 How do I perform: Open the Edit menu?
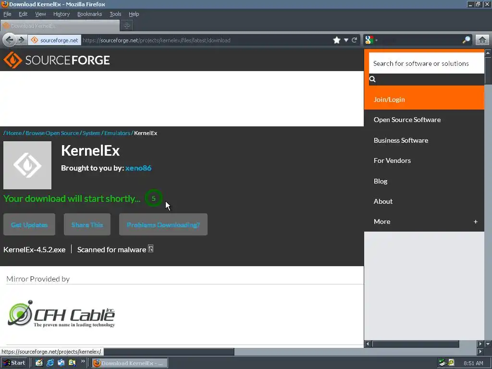[23, 14]
